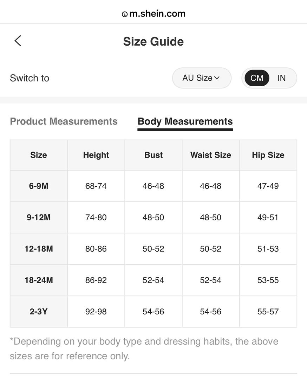
Task: Expand the AU Size dropdown chevron
Action: [217, 78]
